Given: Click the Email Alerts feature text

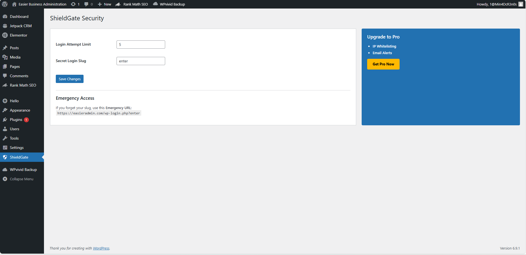Looking at the screenshot, I should (x=382, y=53).
